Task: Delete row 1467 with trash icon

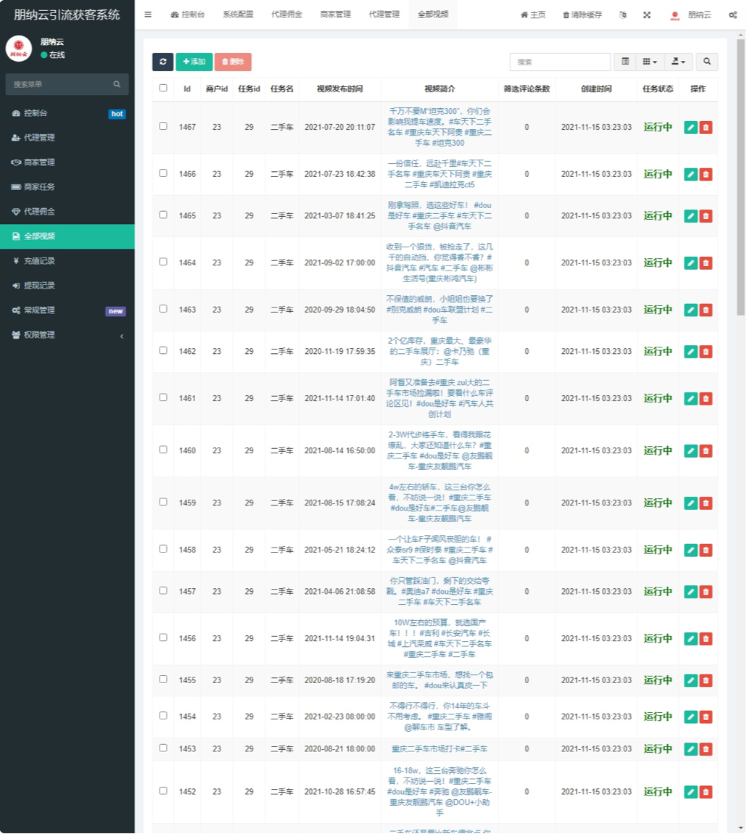Action: (x=706, y=127)
